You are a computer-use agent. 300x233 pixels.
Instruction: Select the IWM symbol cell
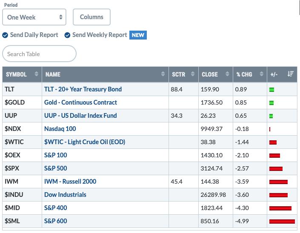point(22,182)
